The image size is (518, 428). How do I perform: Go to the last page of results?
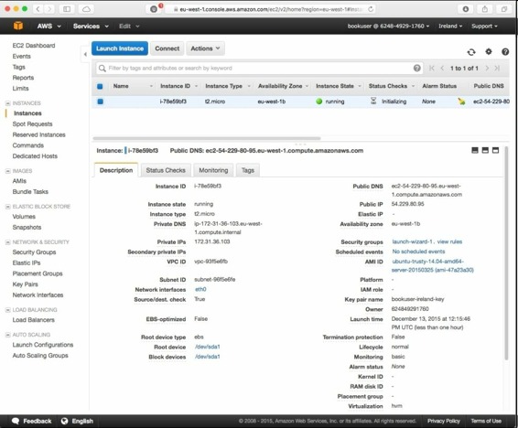click(497, 68)
